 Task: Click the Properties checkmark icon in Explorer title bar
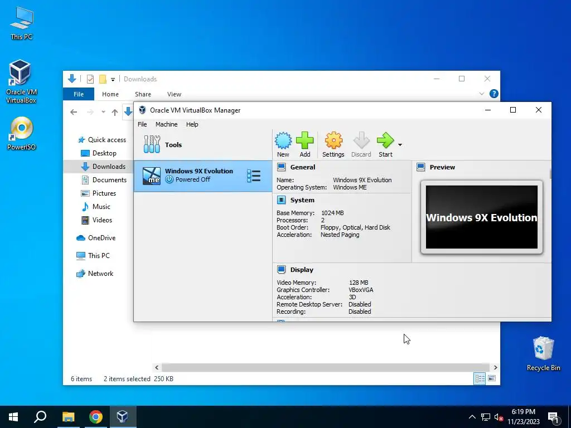tap(90, 79)
